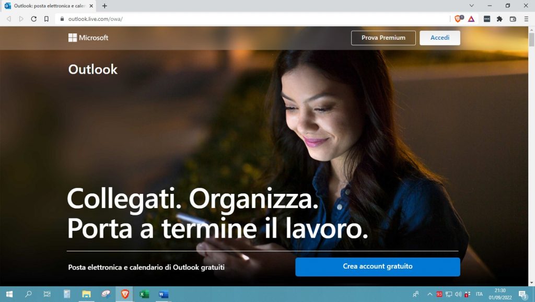Reload the Outlook page
The width and height of the screenshot is (535, 302).
click(x=34, y=18)
